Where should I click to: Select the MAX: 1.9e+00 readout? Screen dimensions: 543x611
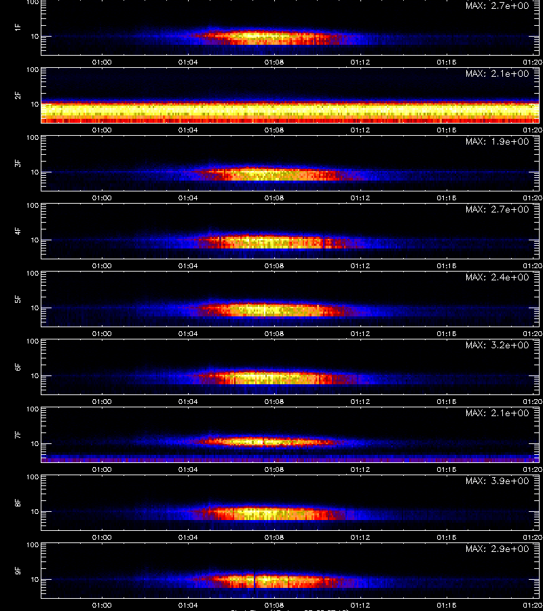[497, 141]
